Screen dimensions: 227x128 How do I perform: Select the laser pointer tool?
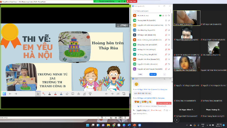[x=43, y=94]
